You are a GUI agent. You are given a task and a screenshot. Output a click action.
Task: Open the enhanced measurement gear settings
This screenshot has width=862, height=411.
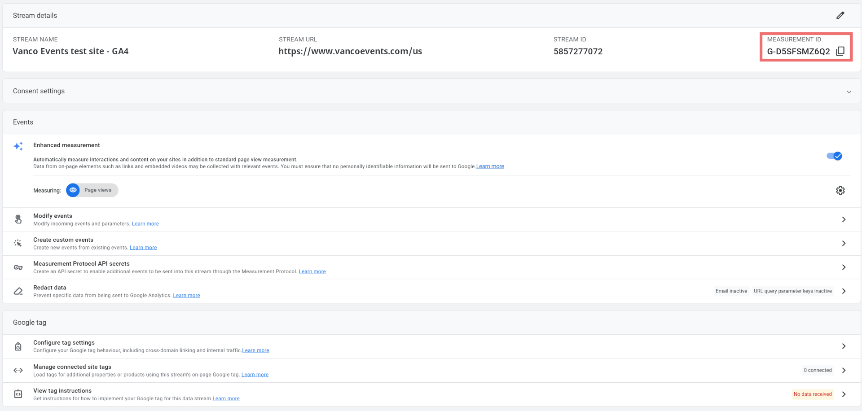[840, 191]
